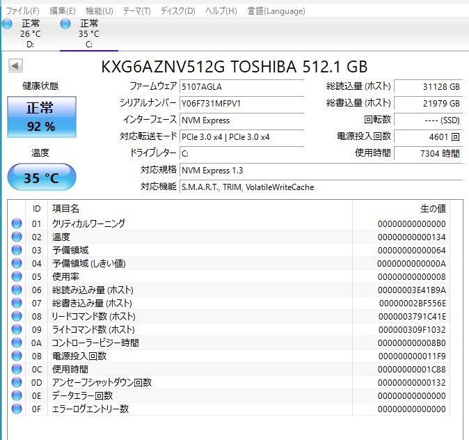
Task: Click the transfer mode field PCIe 3.0 x4
Action: coord(241,137)
